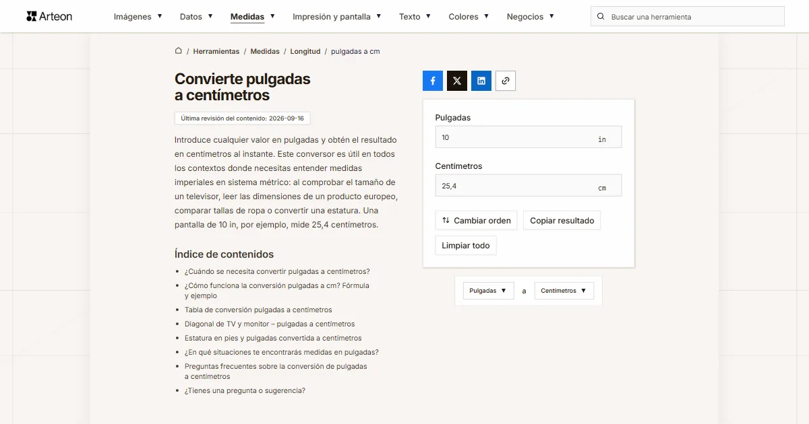Viewport: 809px width, 424px height.
Task: Jump to ¿Cuándo se necesita convertir section
Action: [x=277, y=272]
